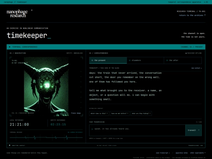Viewport: 212px width, 159px height.
Task: Focus the transmission message input field
Action: coord(137,130)
